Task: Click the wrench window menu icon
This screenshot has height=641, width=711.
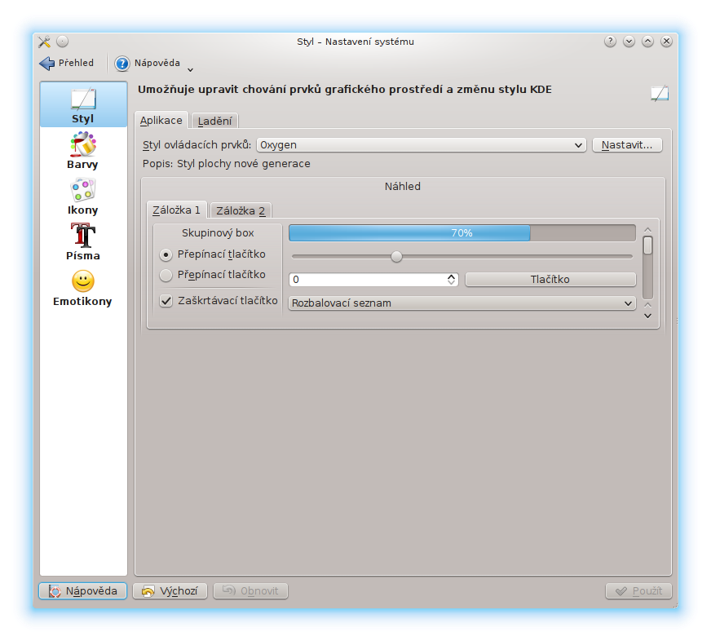Action: (44, 42)
